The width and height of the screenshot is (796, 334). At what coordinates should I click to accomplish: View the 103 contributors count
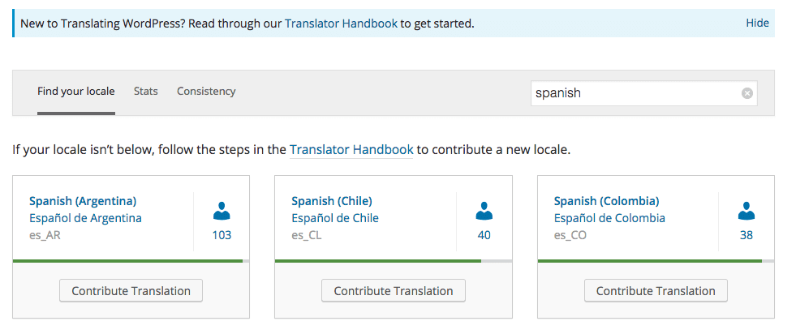222,235
